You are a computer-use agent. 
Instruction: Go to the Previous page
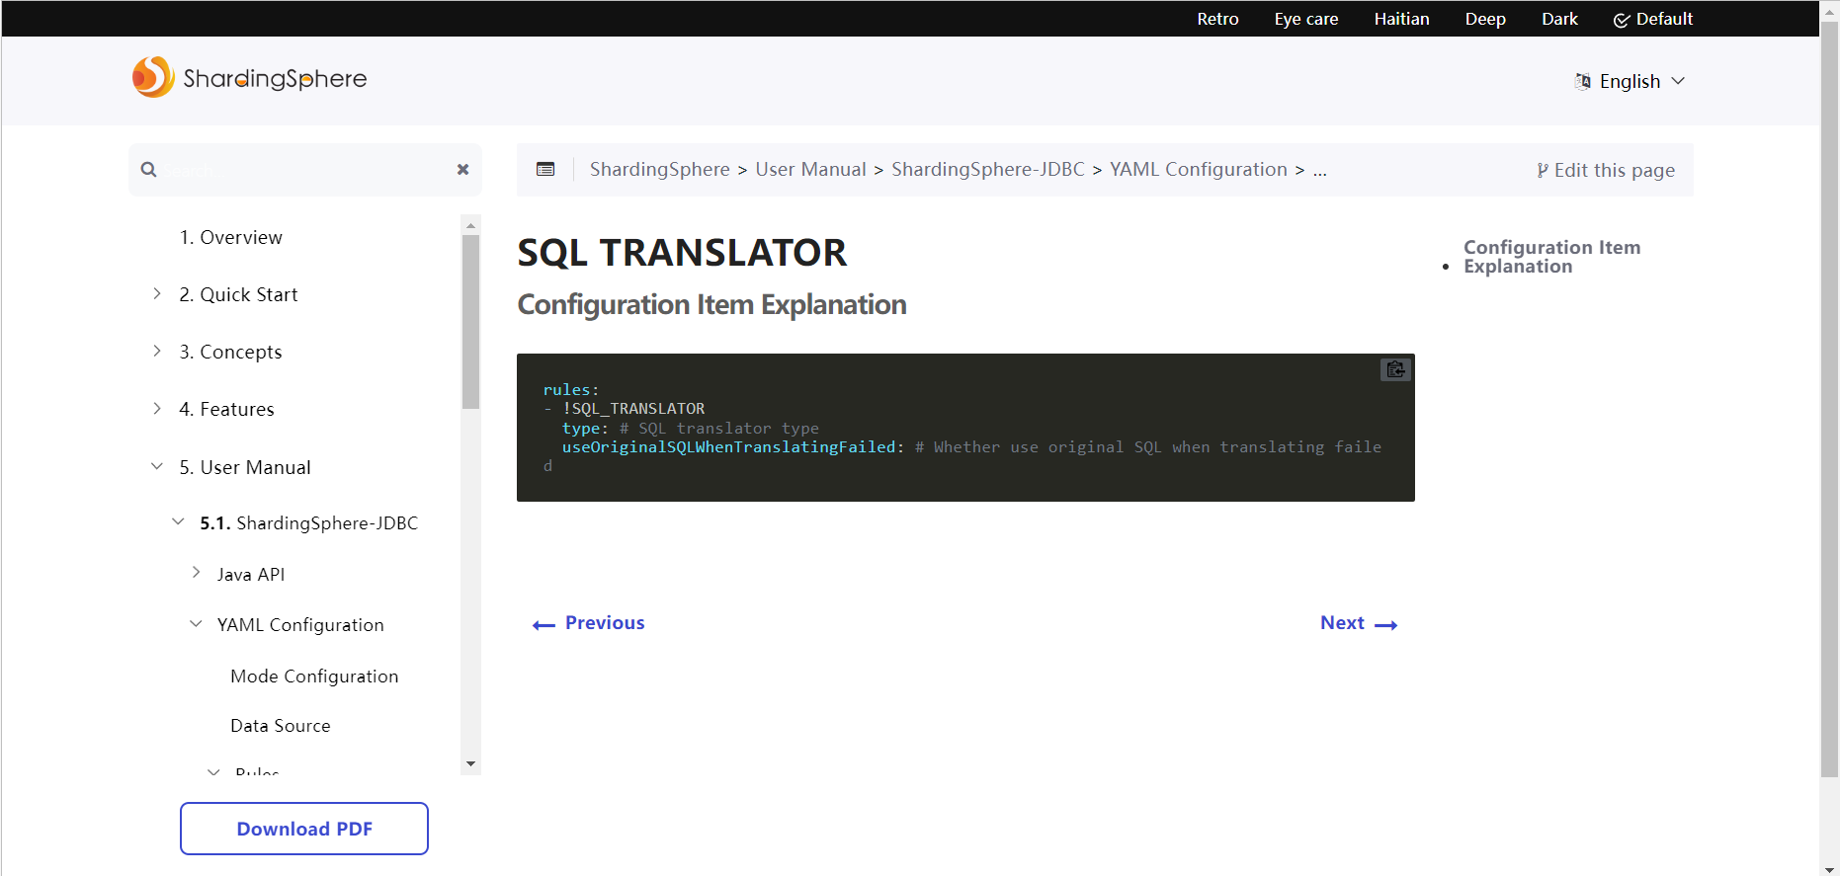pyautogui.click(x=589, y=623)
